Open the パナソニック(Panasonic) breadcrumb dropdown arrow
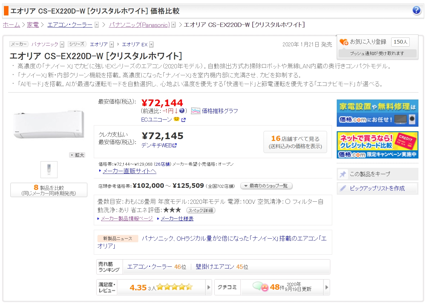The image size is (426, 303). pyautogui.click(x=173, y=25)
